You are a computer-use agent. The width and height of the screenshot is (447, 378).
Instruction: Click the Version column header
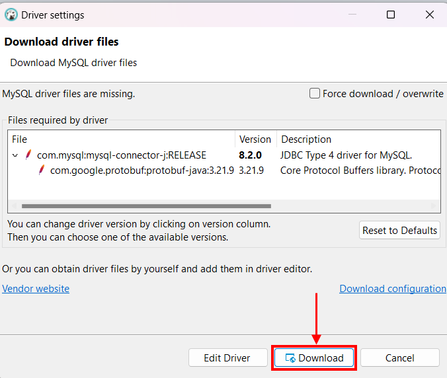coord(256,139)
